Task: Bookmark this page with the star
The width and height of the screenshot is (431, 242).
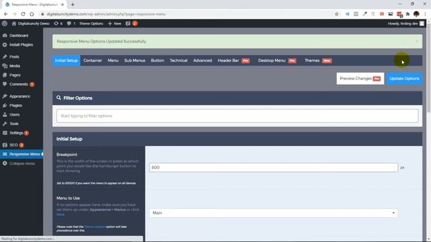Action: tap(337, 14)
